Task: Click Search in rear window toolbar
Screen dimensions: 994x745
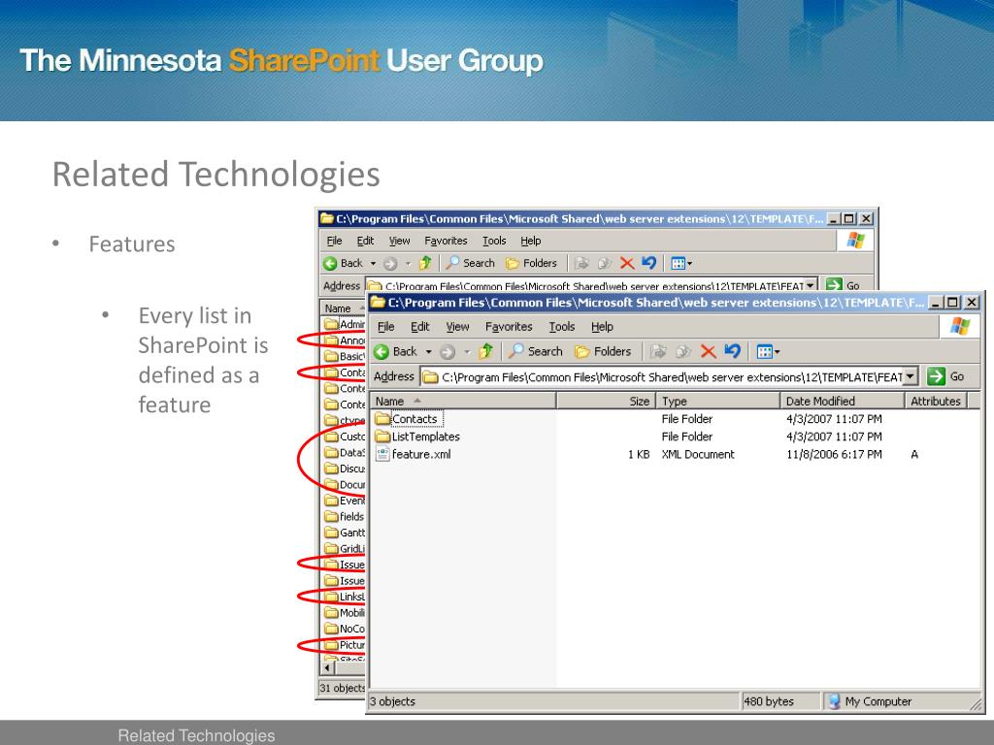Action: 471,263
